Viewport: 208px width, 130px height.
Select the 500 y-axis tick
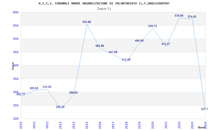pos(16,39)
